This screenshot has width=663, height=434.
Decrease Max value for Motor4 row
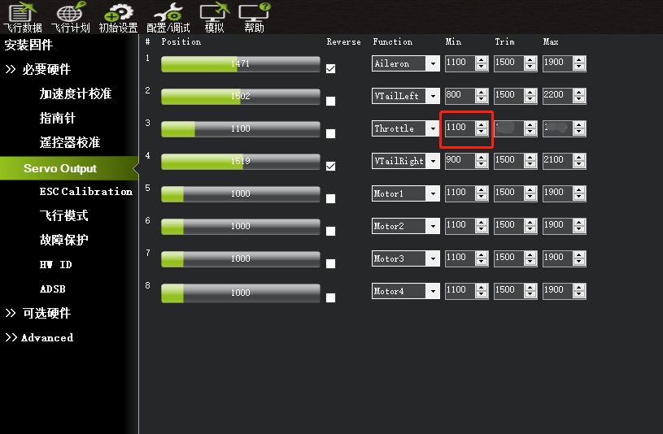click(x=579, y=294)
